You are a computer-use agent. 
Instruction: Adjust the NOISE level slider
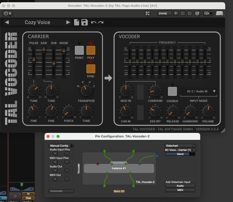[x=64, y=51]
